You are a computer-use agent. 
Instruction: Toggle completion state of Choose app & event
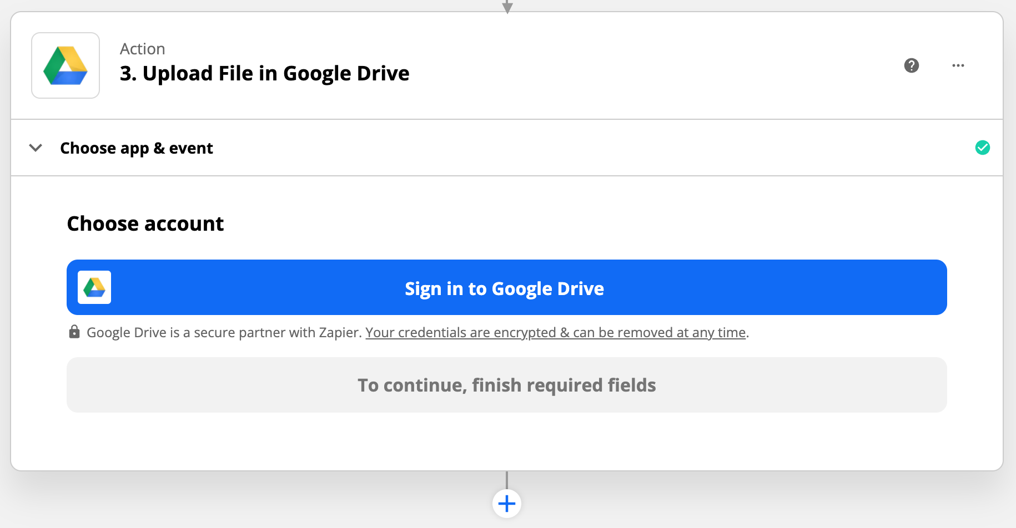(x=983, y=148)
